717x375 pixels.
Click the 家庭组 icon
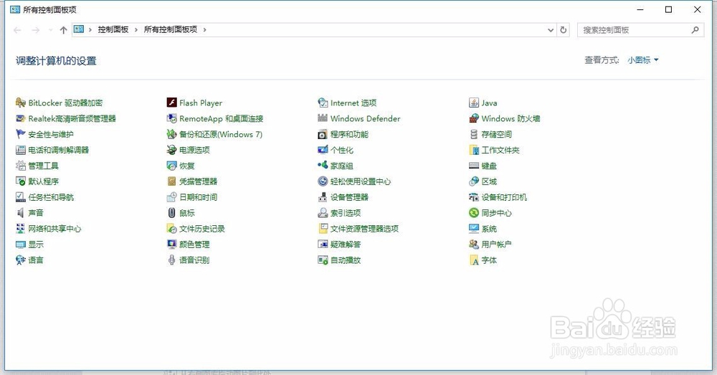click(323, 166)
